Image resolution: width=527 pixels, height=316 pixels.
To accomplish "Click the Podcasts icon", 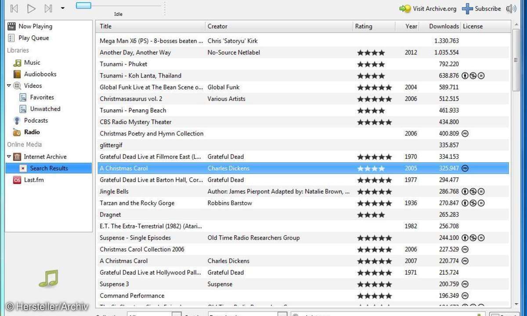I will click(x=17, y=120).
